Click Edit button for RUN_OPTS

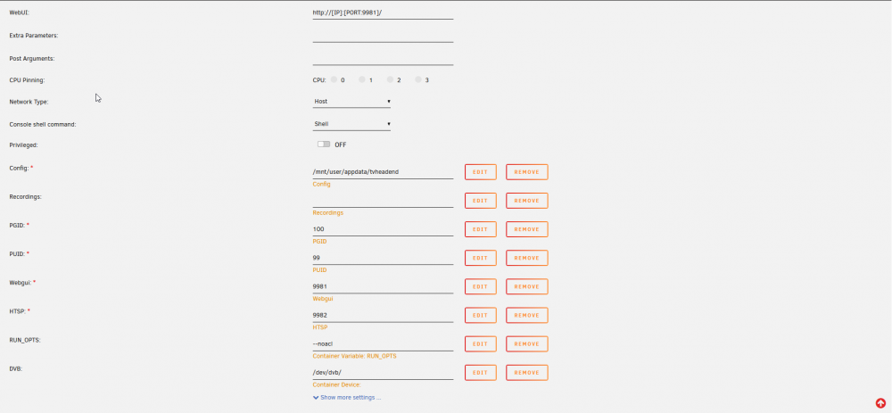point(481,344)
